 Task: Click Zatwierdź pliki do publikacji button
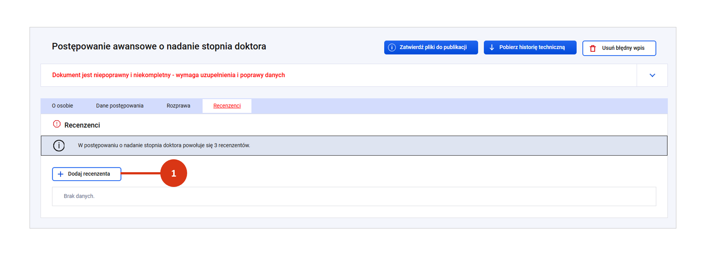click(431, 48)
